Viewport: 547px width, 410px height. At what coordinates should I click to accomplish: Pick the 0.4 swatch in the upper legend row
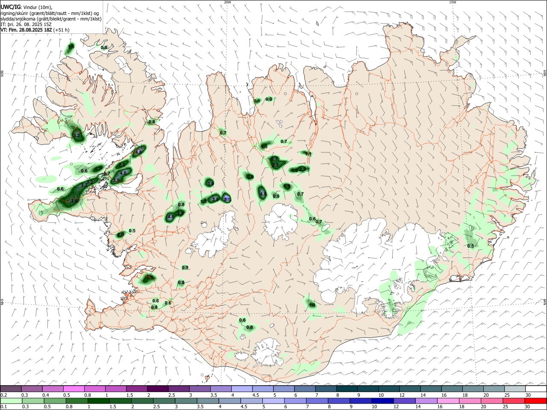pos(53,389)
